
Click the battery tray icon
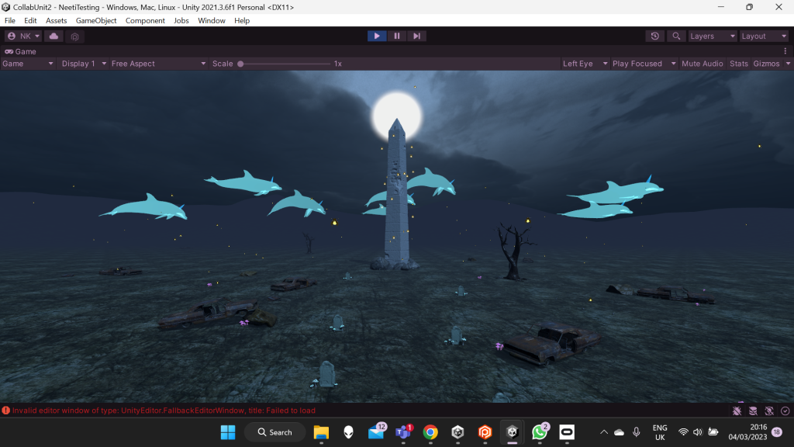713,432
